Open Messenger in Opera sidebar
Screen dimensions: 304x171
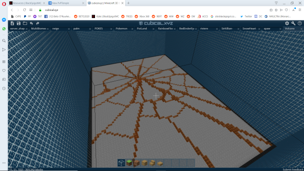[x=4, y=20]
